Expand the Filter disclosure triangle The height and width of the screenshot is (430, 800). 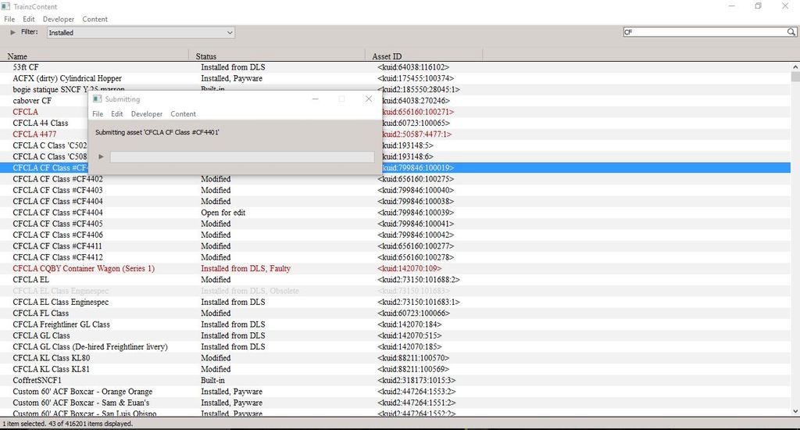coord(12,31)
